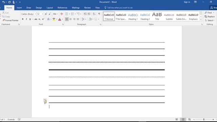Increase paragraph indent

pyautogui.click(x=89, y=14)
